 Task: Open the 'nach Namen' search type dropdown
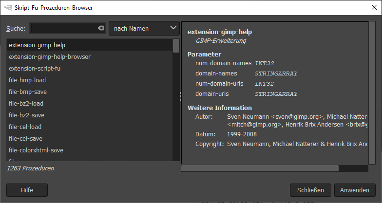(144, 29)
